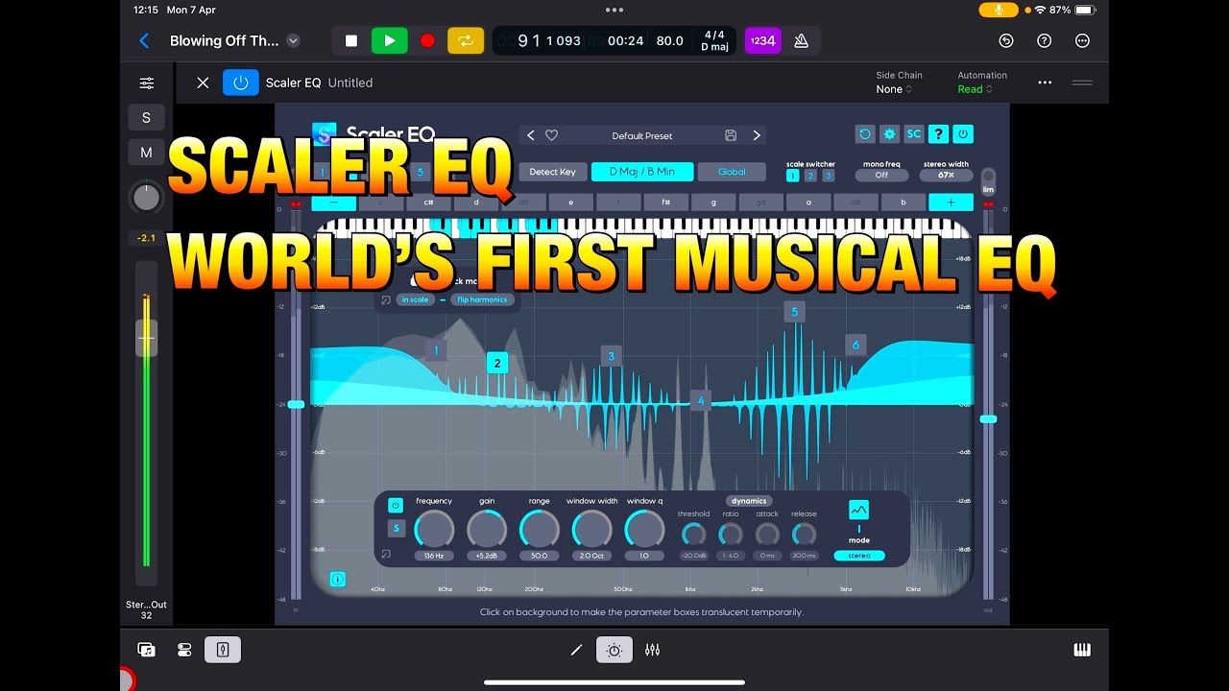Click the gain value +5.2dB
1229x691 pixels.
click(x=487, y=556)
